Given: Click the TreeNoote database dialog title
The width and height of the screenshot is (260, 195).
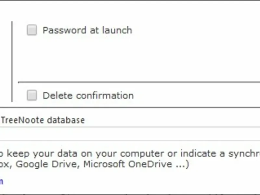Looking at the screenshot, I should pos(43,120).
